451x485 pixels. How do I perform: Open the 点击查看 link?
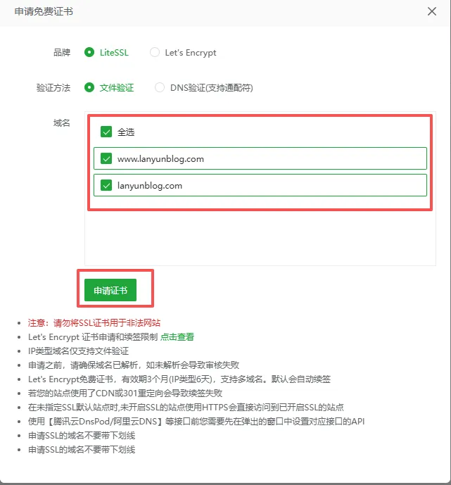click(177, 337)
